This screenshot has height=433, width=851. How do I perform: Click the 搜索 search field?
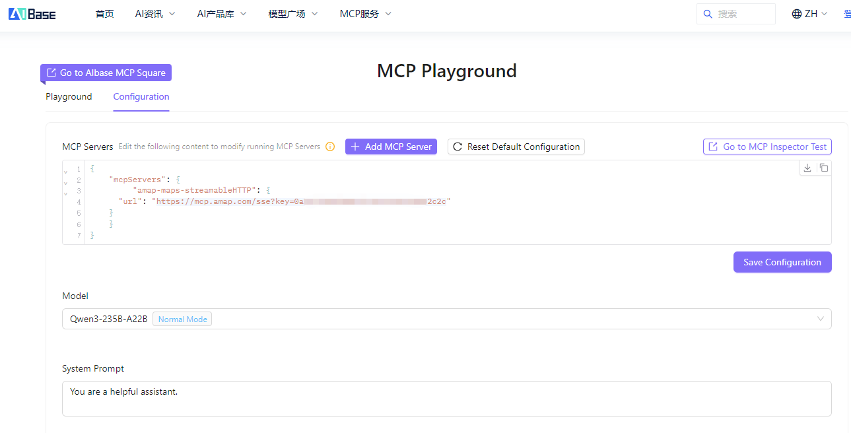pos(736,14)
